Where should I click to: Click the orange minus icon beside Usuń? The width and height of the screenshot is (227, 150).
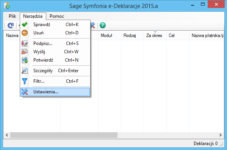25,33
